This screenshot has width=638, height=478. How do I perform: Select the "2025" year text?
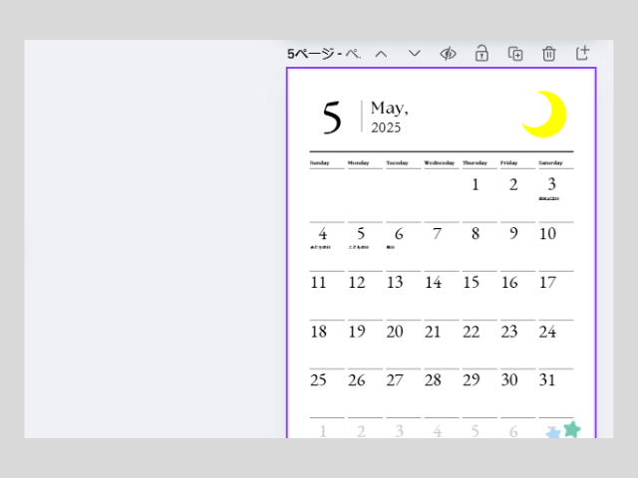386,127
